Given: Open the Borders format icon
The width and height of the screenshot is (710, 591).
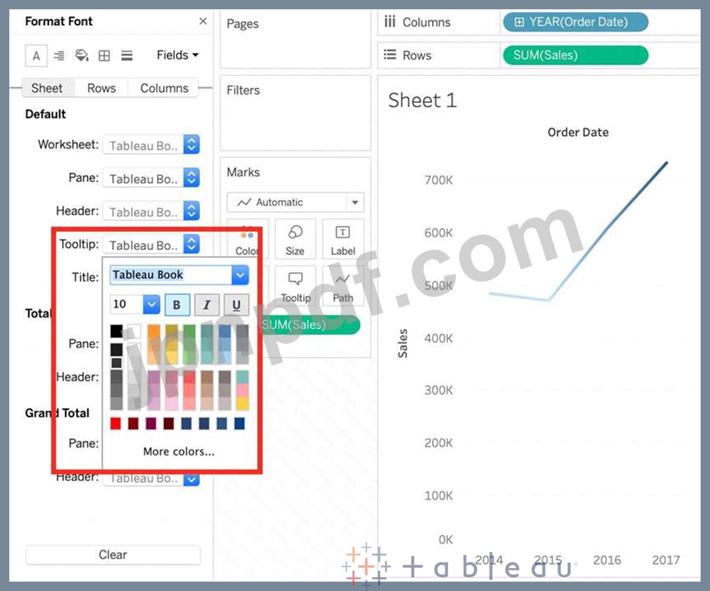Looking at the screenshot, I should pyautogui.click(x=104, y=56).
